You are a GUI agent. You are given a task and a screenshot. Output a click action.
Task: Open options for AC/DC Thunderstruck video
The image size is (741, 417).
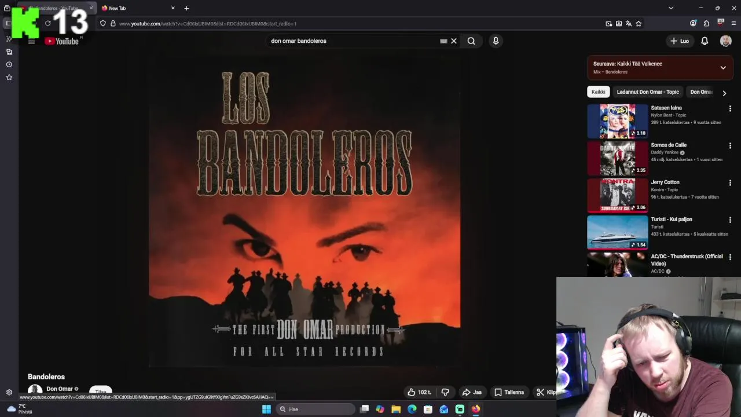pyautogui.click(x=730, y=257)
